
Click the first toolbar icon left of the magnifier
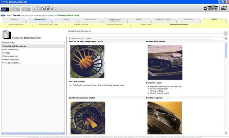pos(36,8)
